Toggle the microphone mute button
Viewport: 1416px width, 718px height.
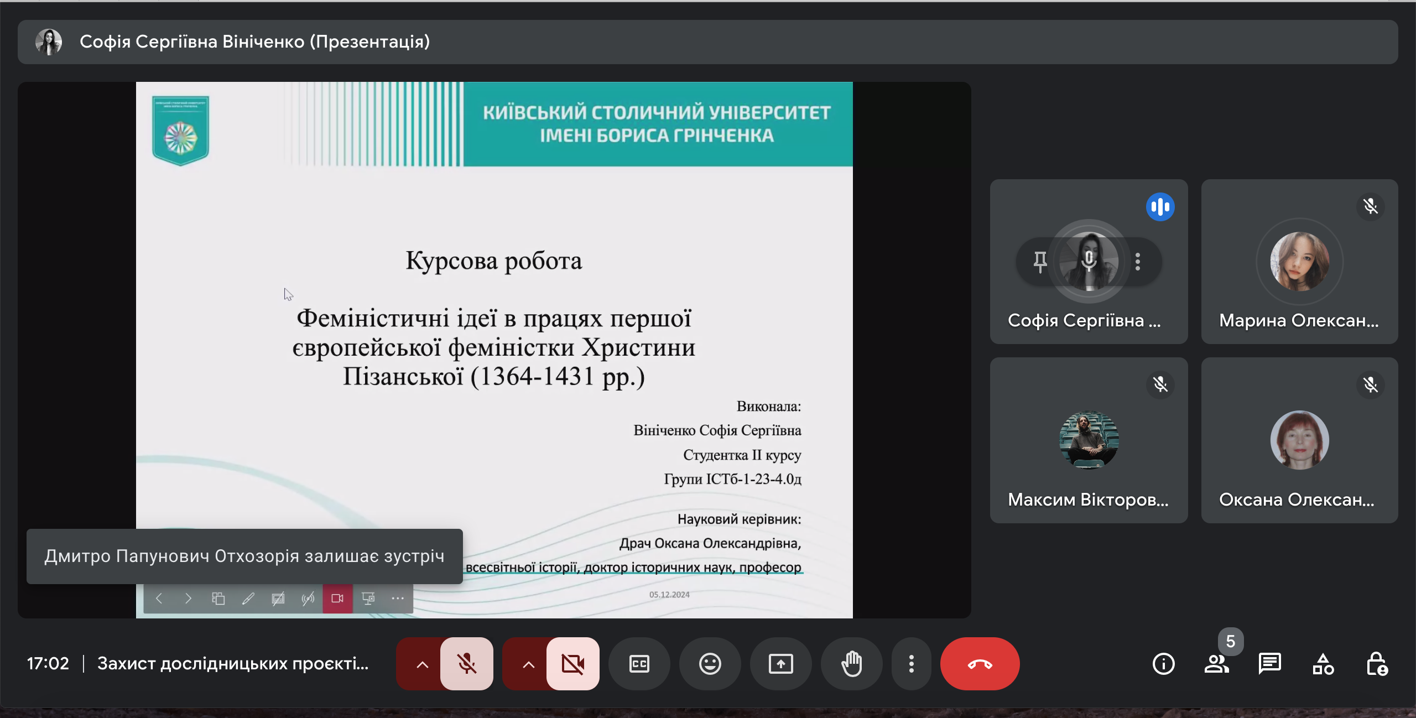pos(466,663)
